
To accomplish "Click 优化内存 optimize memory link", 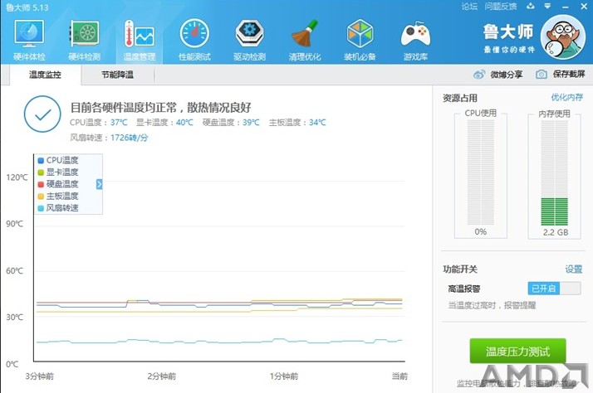I will coord(566,97).
